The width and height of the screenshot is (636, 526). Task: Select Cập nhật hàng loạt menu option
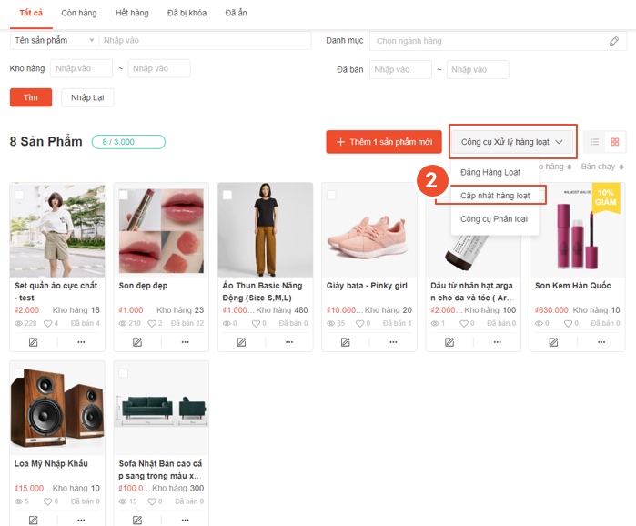coord(495,196)
